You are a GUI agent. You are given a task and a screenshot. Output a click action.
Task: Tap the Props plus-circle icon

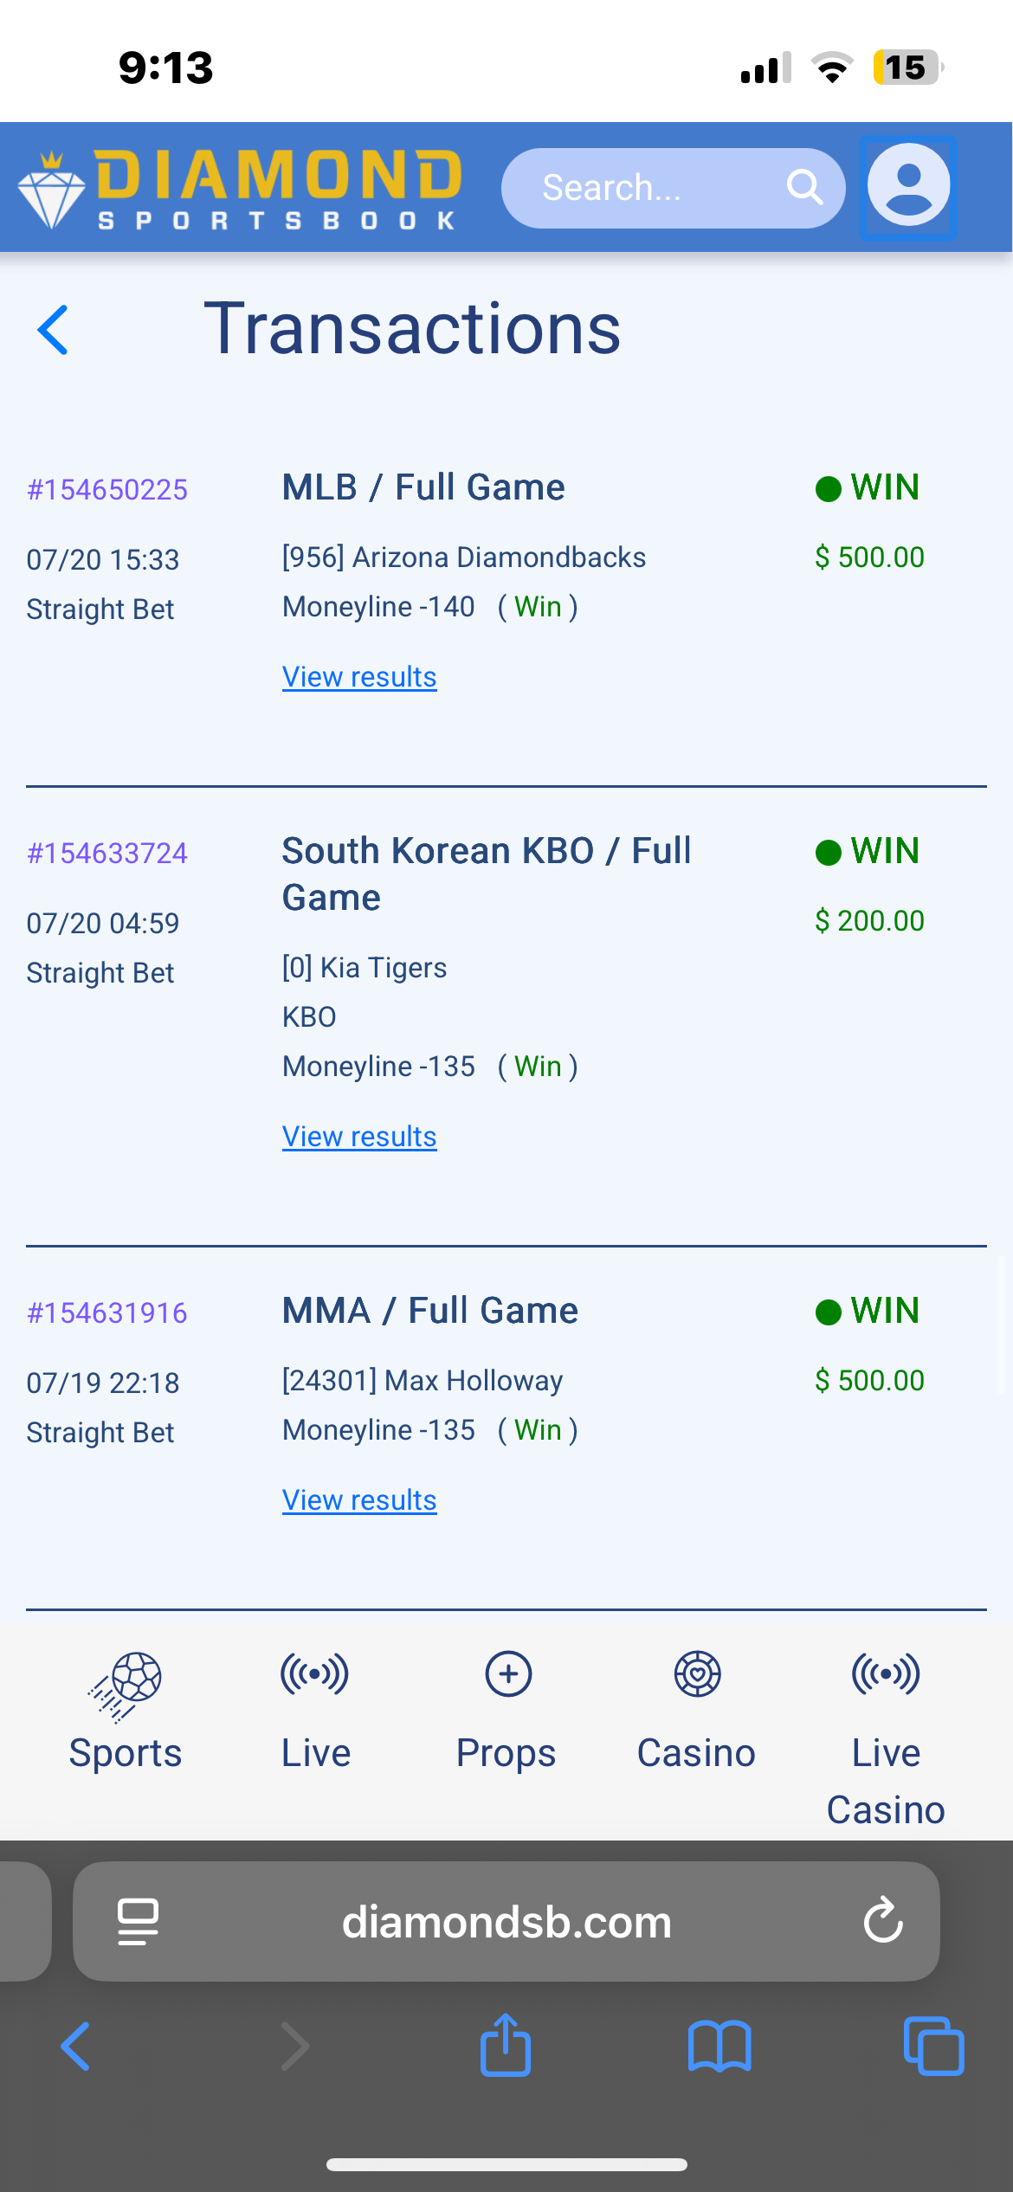pos(508,1674)
